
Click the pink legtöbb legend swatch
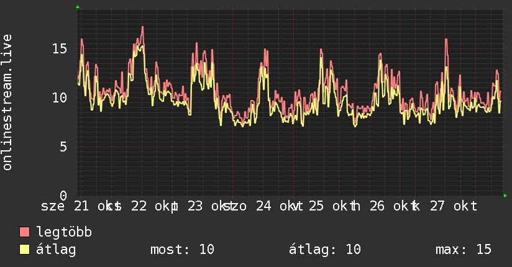24,232
